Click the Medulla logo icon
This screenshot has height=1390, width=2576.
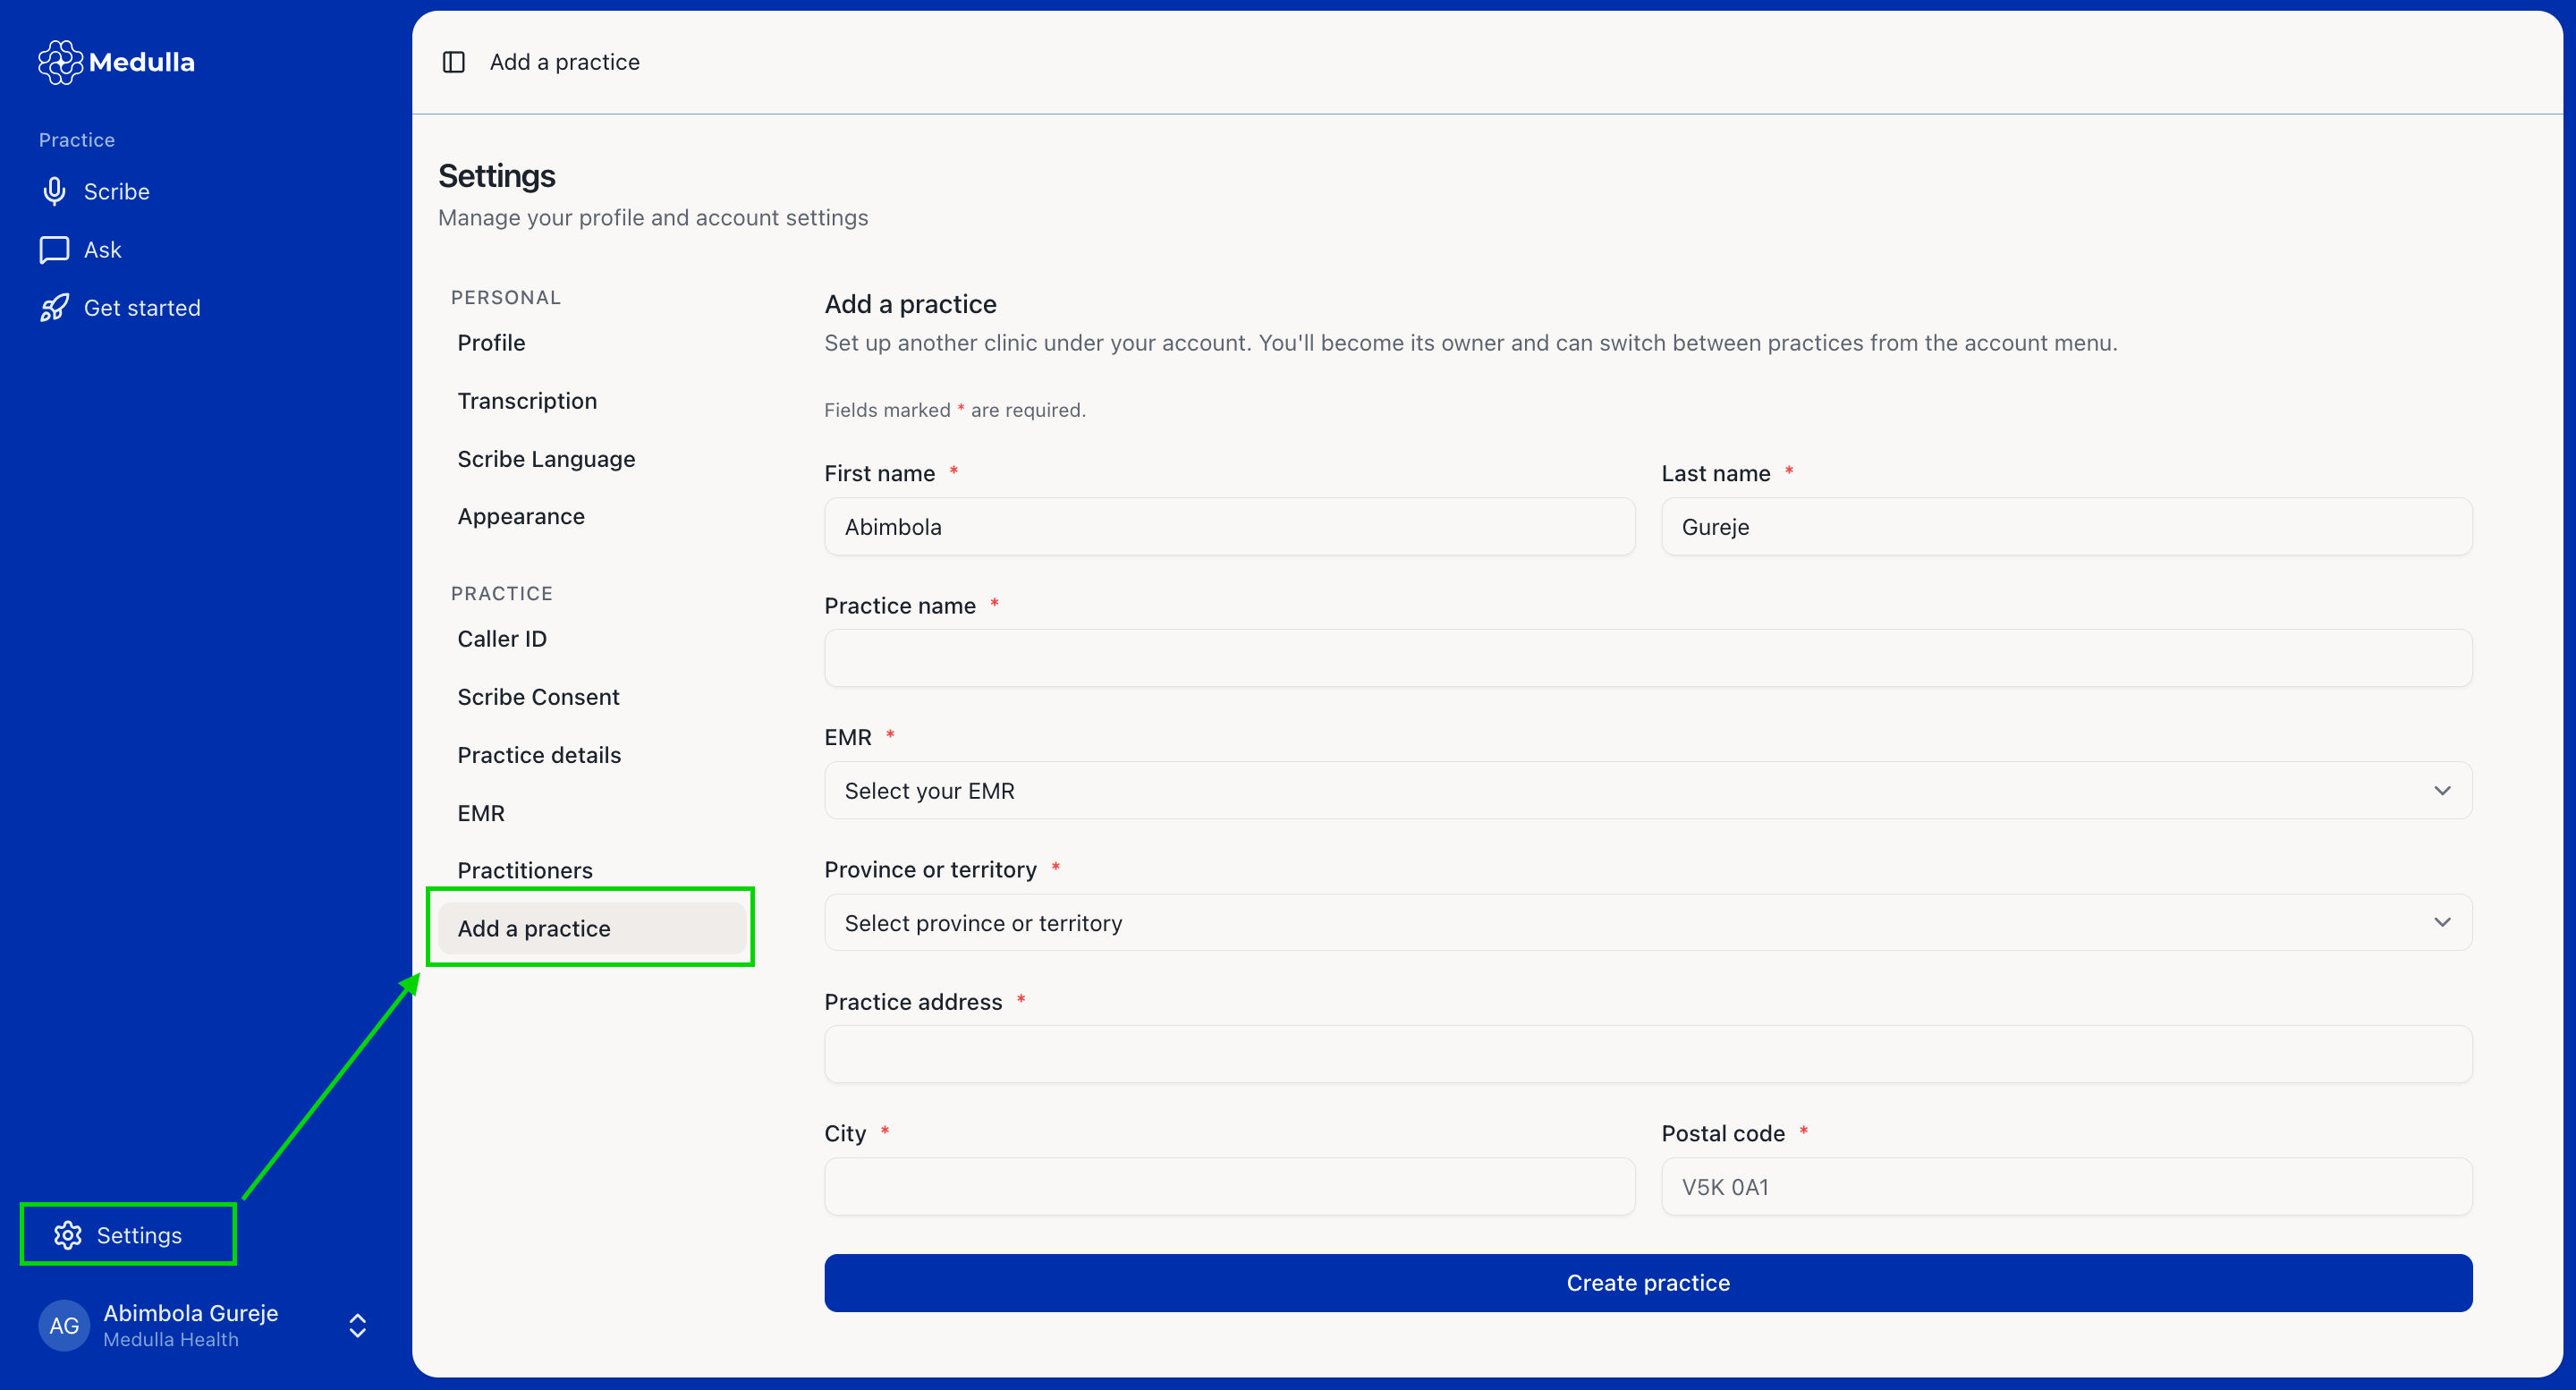[60, 62]
